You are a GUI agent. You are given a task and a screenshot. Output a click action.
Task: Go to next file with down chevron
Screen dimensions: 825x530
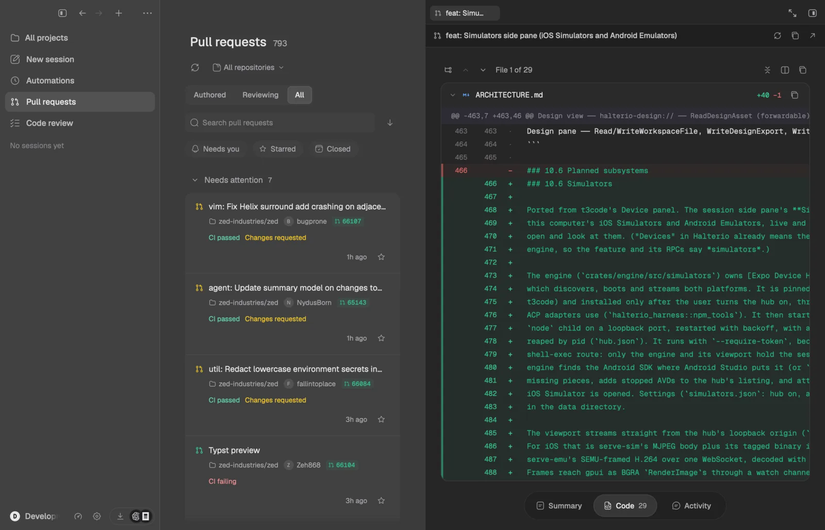(483, 70)
